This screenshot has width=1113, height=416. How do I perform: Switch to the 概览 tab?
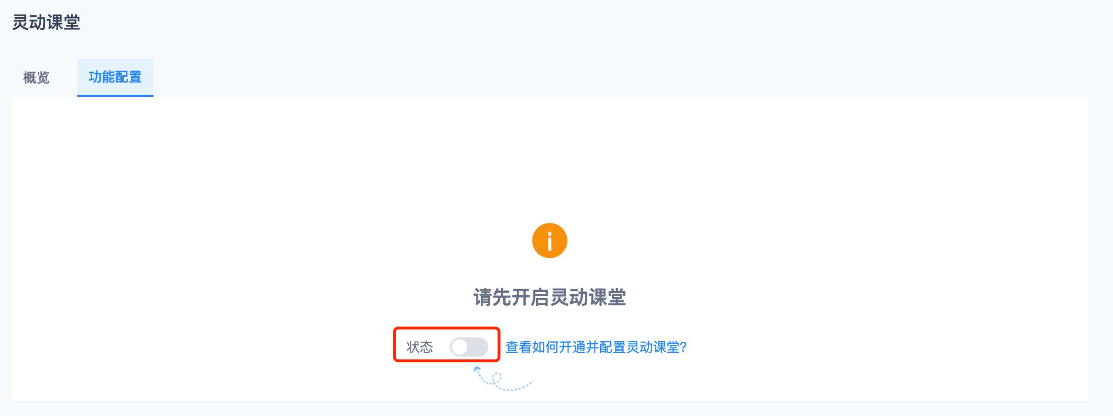tap(36, 77)
